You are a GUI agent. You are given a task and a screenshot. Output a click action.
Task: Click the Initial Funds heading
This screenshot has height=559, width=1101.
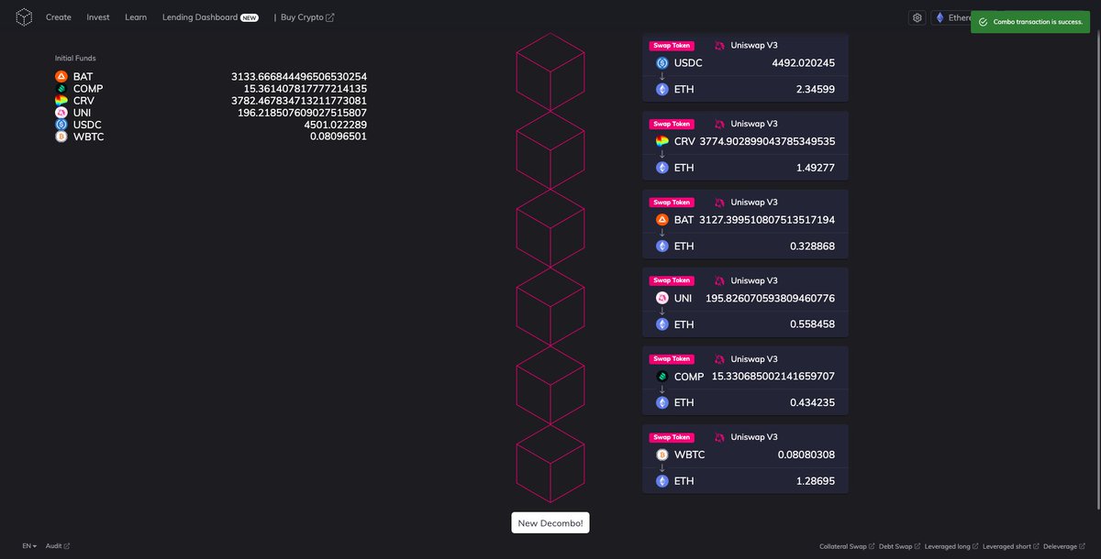[75, 58]
